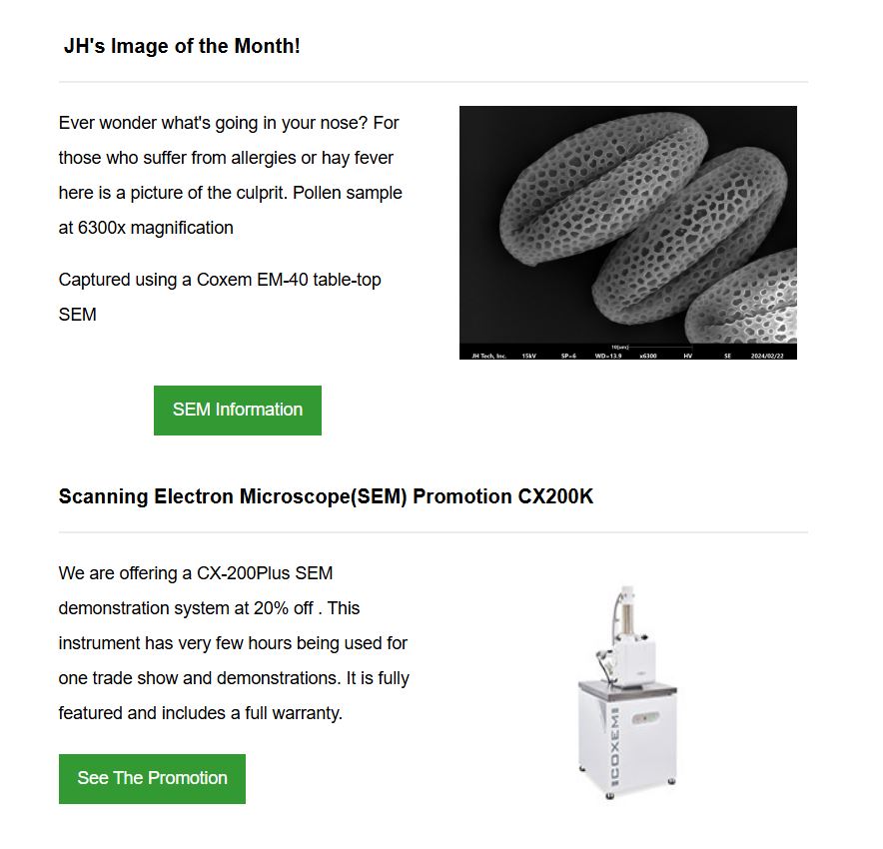
Task: Click the SP=6 label in data bar
Action: coord(568,356)
